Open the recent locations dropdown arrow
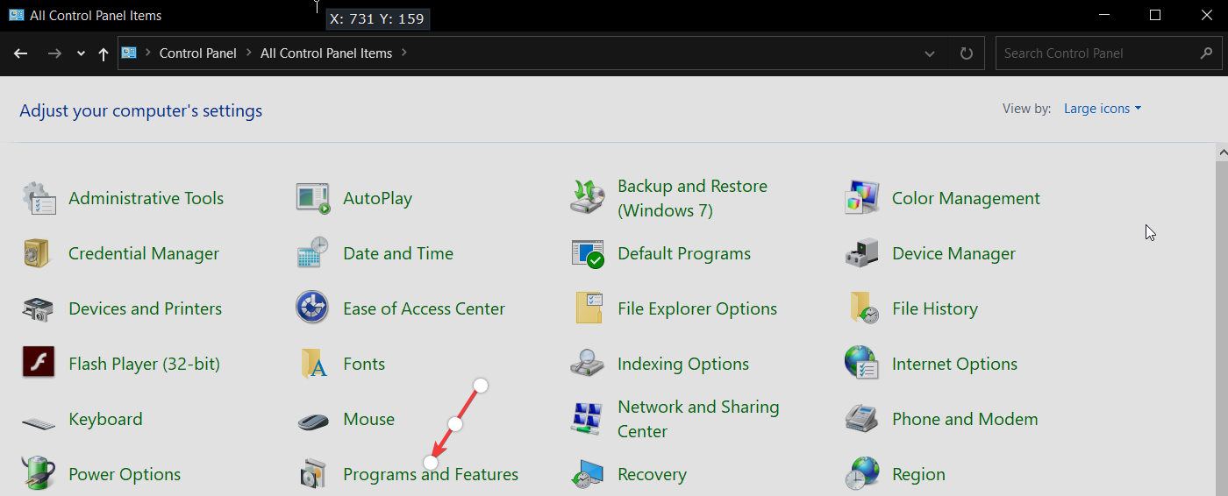Viewport: 1228px width, 496px height. (81, 53)
